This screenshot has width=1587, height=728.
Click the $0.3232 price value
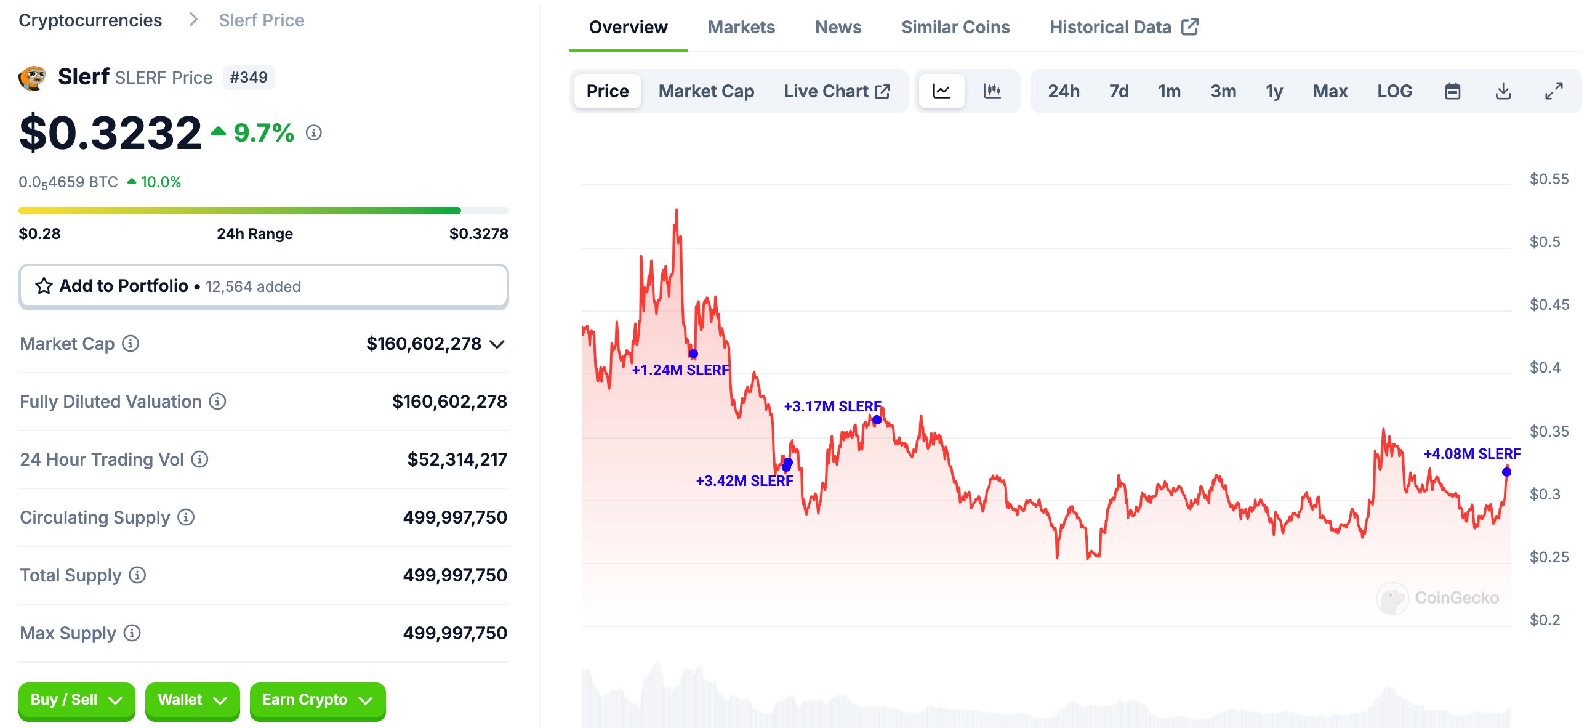click(110, 132)
